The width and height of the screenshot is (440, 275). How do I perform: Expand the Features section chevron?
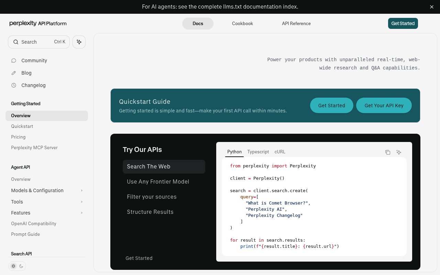coord(82,213)
